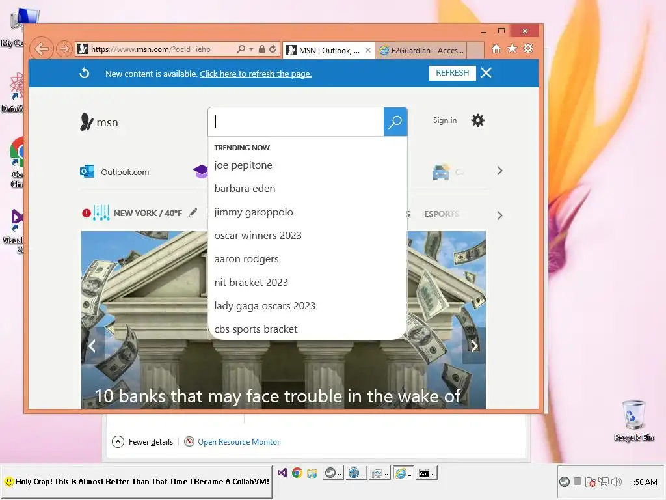666x500 pixels.
Task: Choose trending suggestion 'barbara eden'
Action: click(245, 189)
